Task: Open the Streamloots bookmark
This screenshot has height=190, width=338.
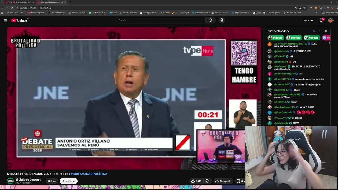Action: [x=37, y=13]
